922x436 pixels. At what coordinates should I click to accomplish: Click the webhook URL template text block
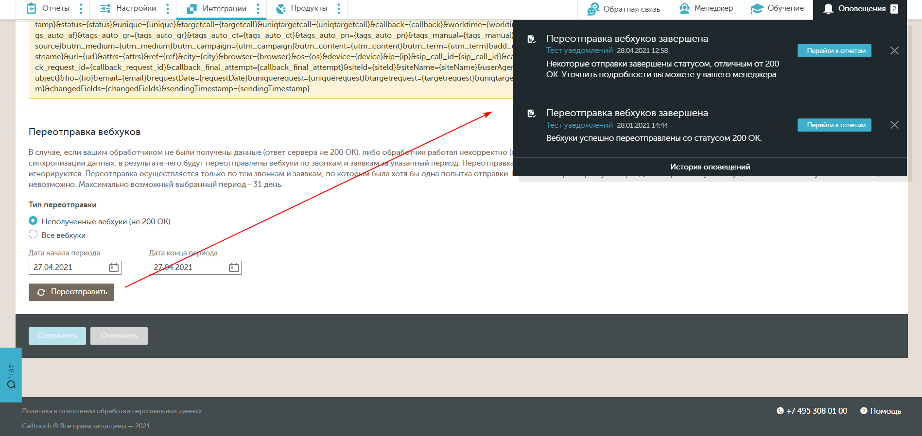(x=271, y=59)
